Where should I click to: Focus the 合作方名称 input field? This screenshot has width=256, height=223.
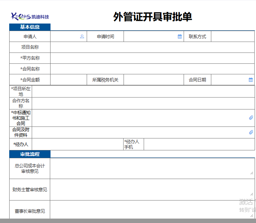(x=143, y=103)
